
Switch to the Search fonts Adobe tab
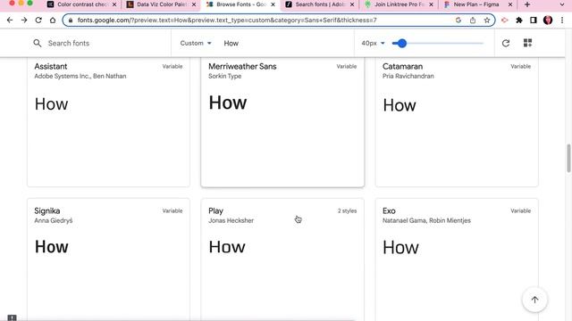point(319,4)
